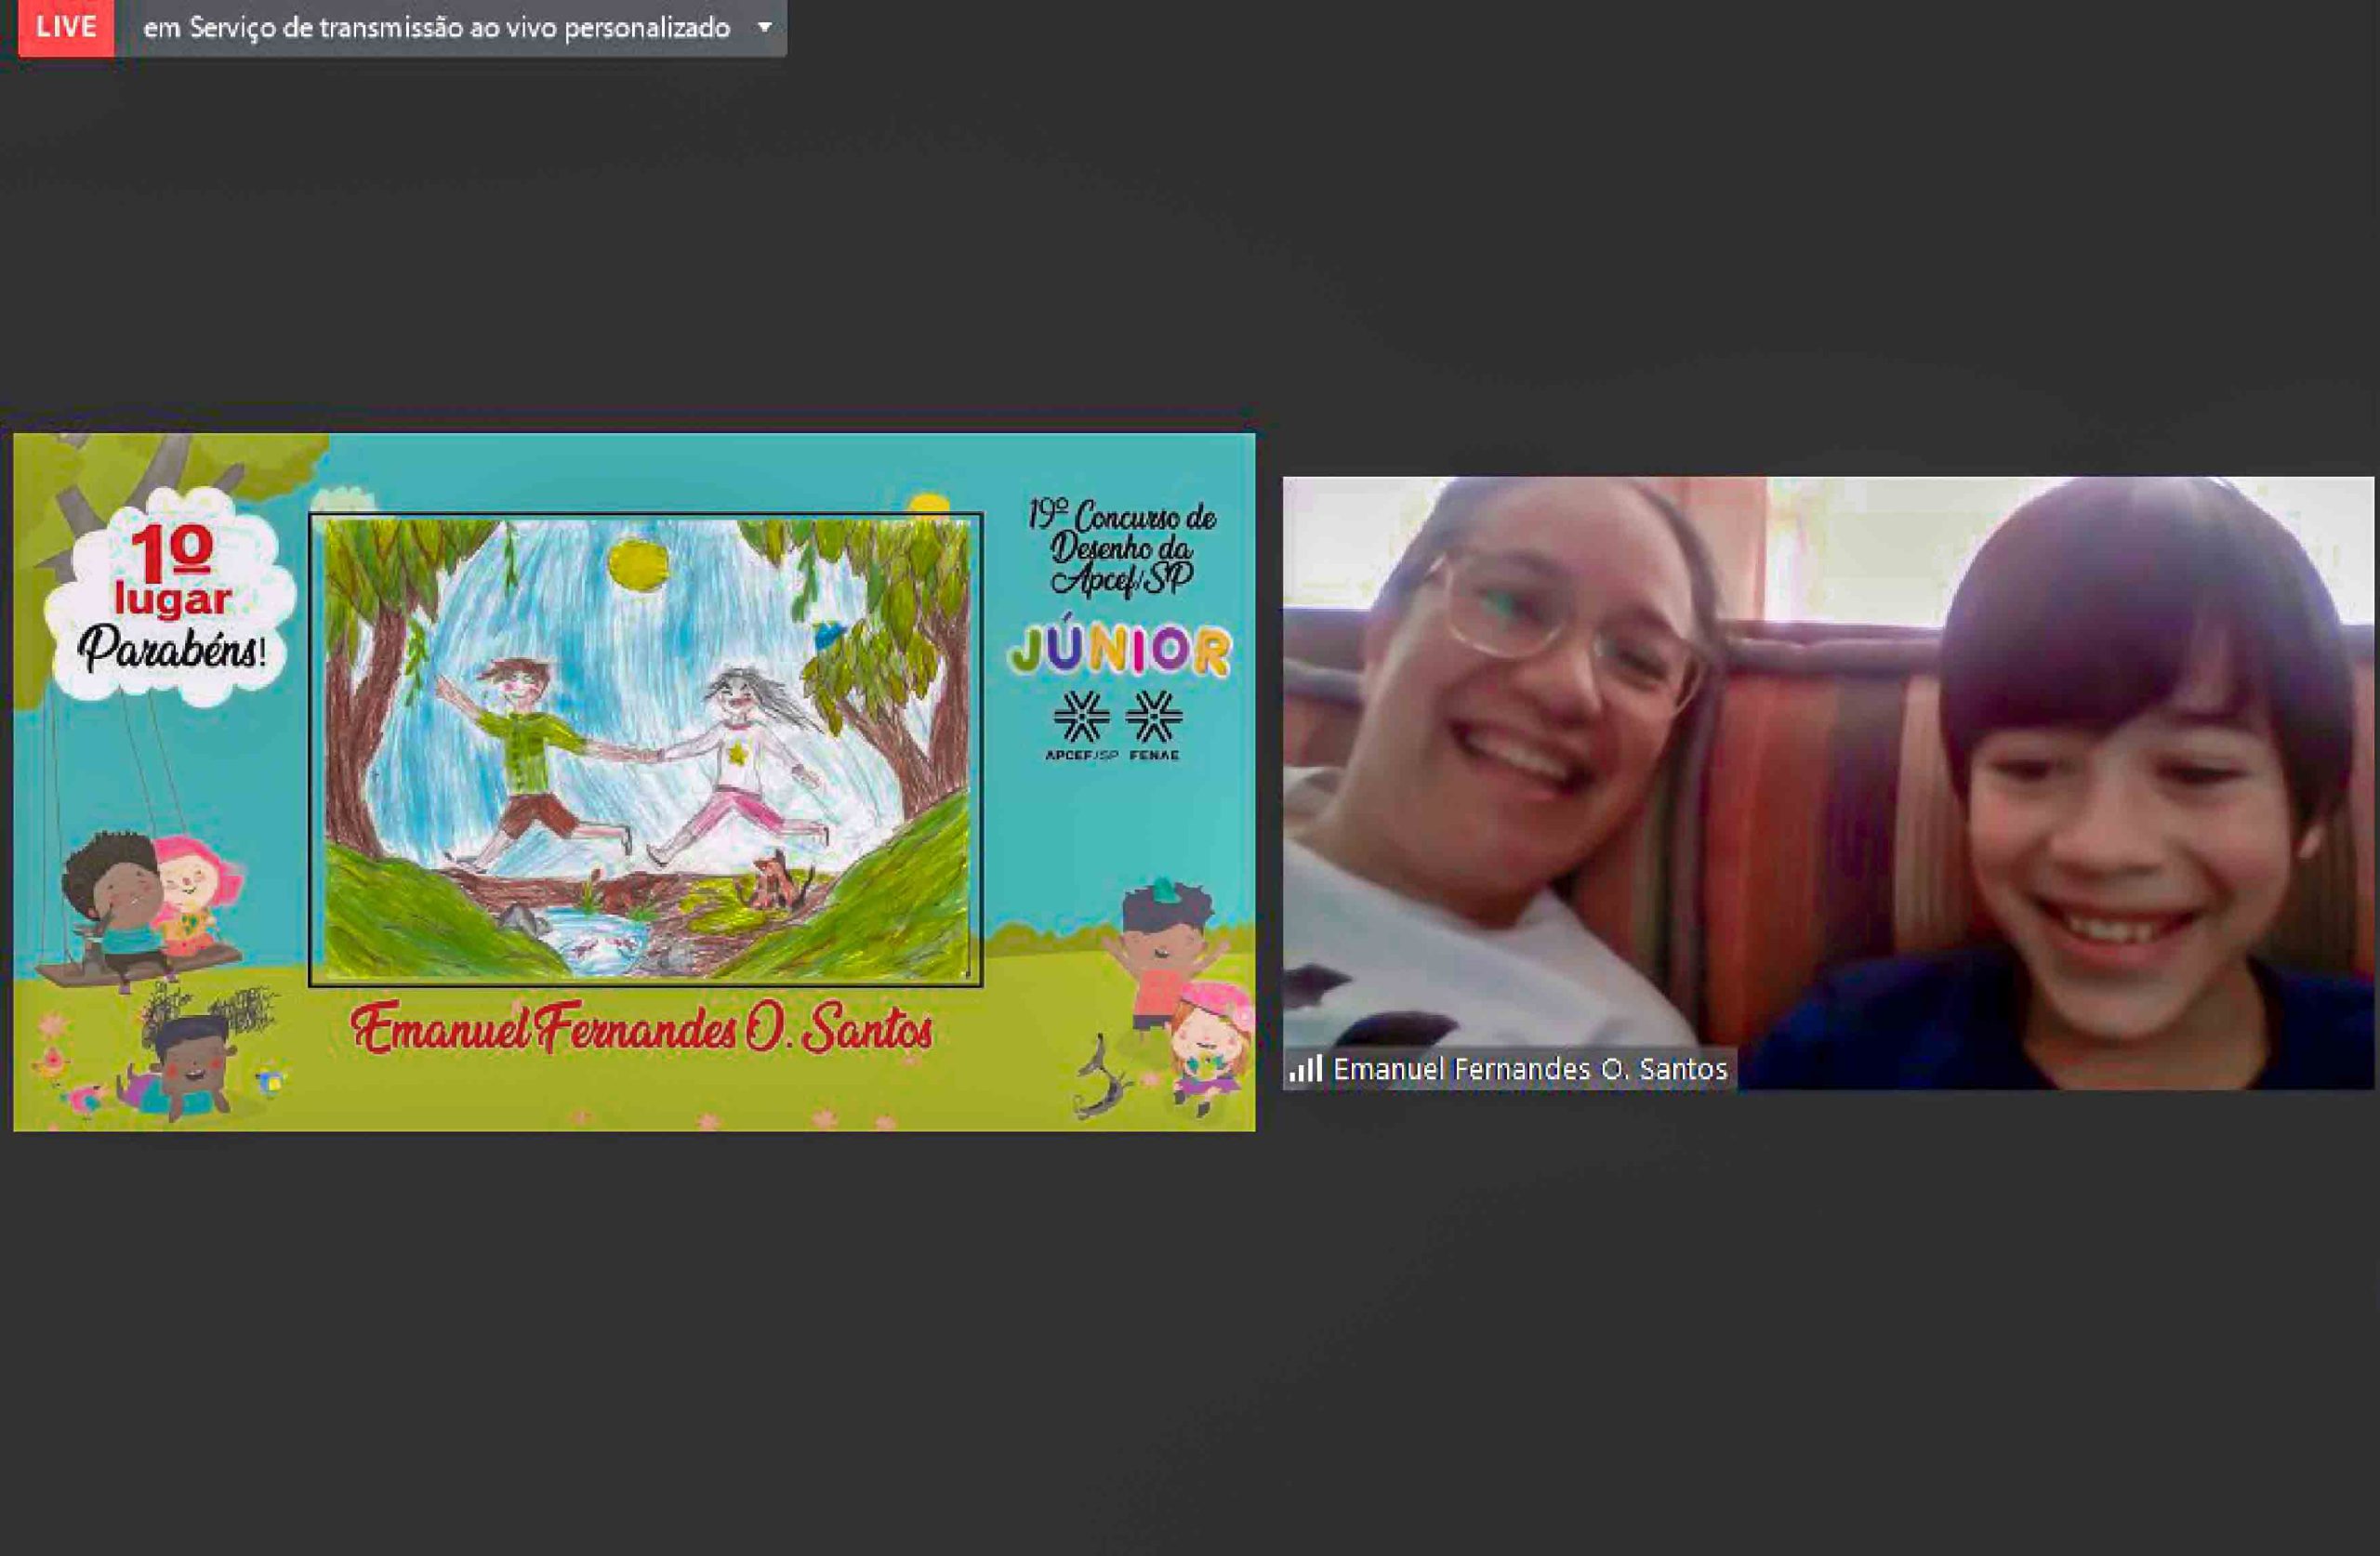Click the 'Serviço de transmissão ao vivo personalizado' label
The width and height of the screenshot is (2380, 1556).
point(436,27)
